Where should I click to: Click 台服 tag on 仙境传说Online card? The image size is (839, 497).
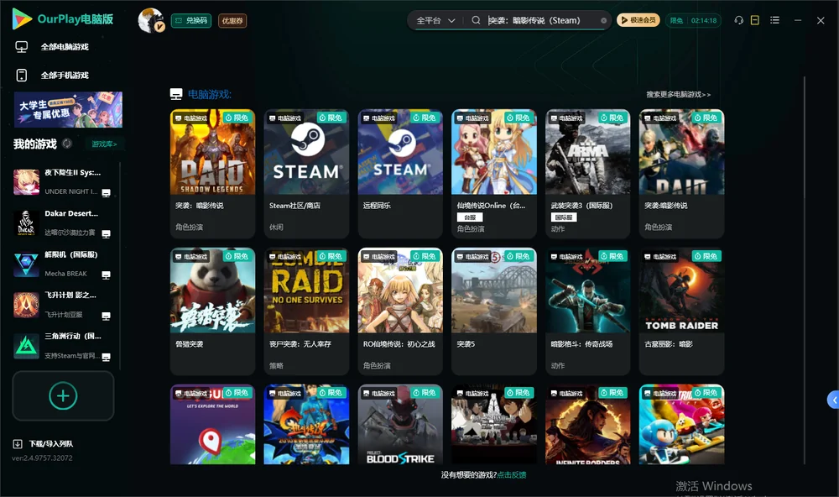coord(470,217)
